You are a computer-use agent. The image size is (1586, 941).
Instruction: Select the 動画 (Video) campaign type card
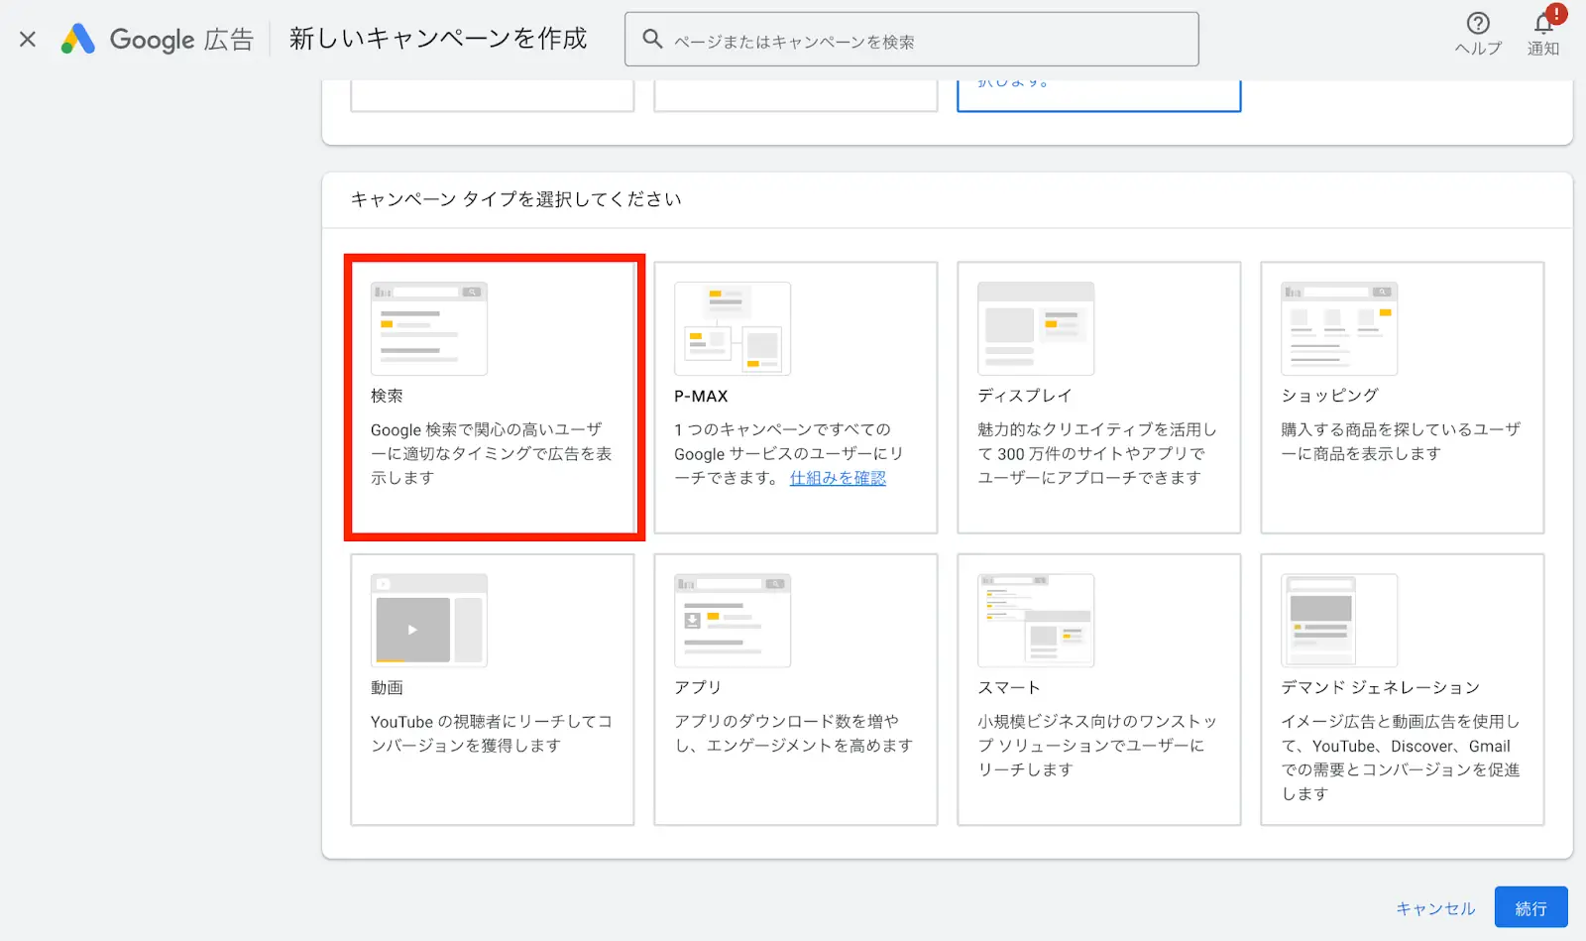click(x=493, y=689)
